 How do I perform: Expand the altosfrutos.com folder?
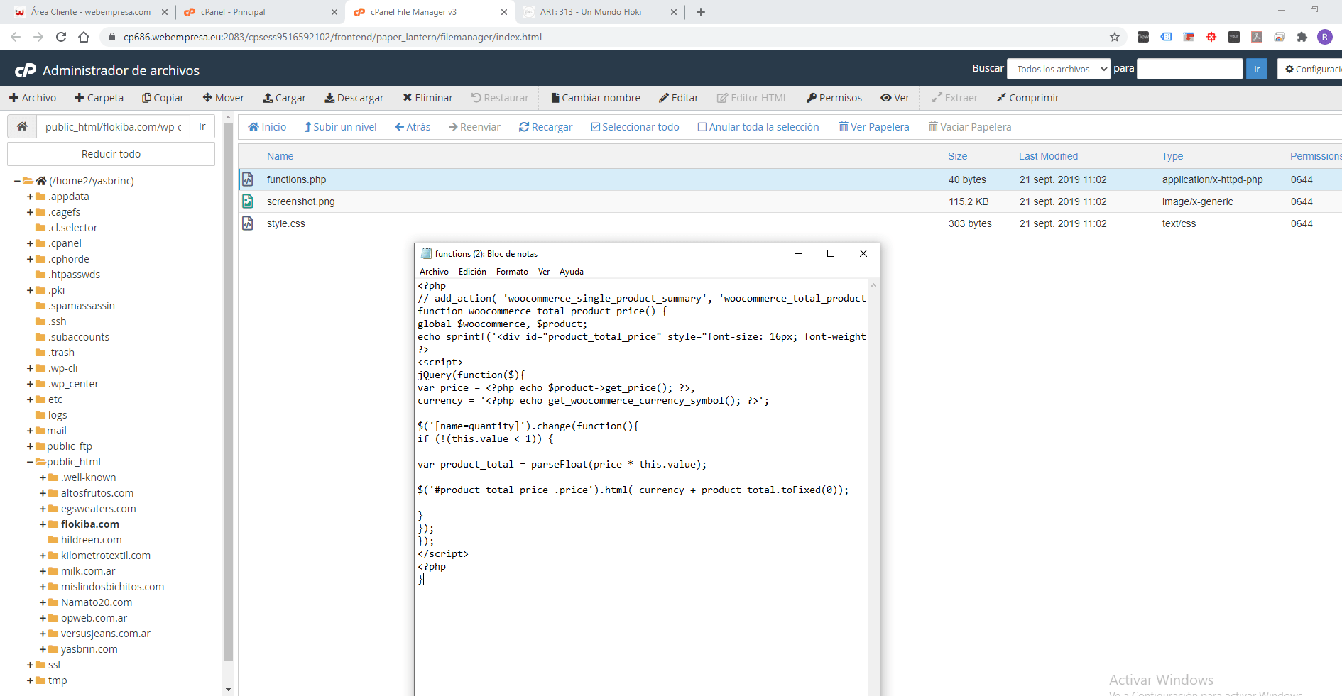pos(43,493)
